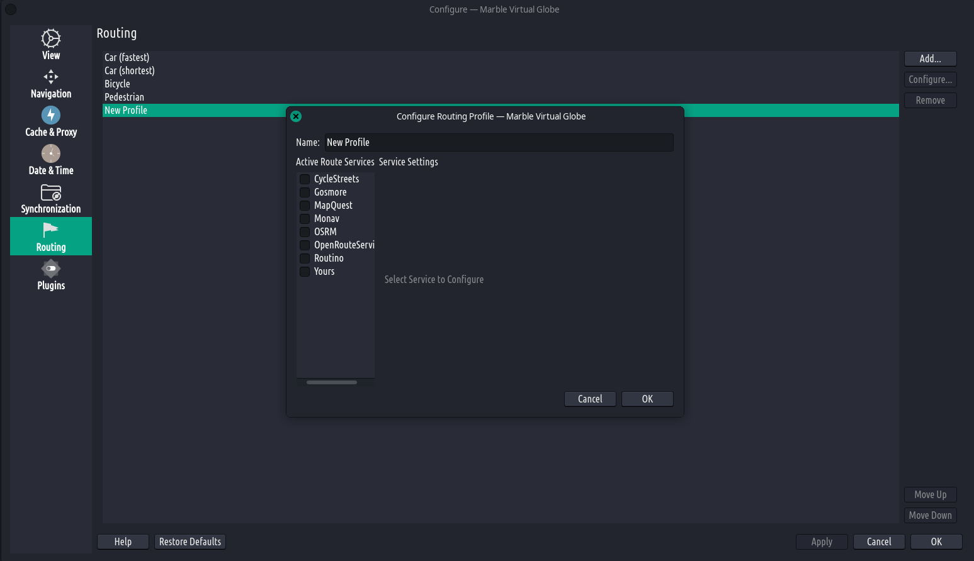This screenshot has height=561, width=974.
Task: Select the Bicycle routing profile
Action: (x=117, y=84)
